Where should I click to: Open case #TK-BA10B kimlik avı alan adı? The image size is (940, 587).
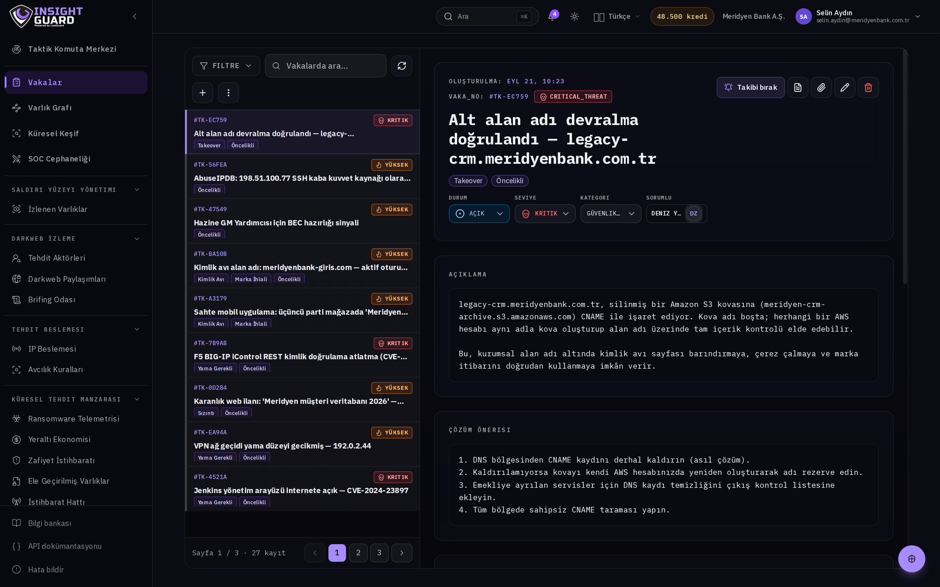[x=303, y=266]
